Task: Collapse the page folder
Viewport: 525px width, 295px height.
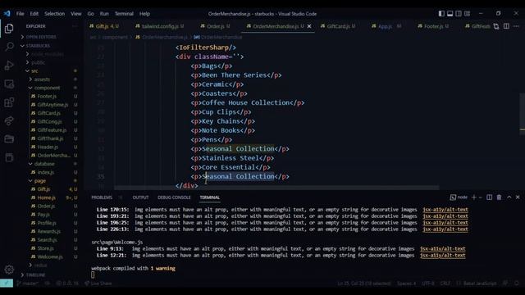Action: pyautogui.click(x=40, y=180)
